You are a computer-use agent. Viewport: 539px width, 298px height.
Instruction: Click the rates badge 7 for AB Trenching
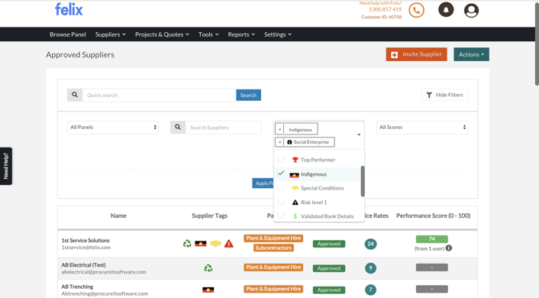(370, 290)
